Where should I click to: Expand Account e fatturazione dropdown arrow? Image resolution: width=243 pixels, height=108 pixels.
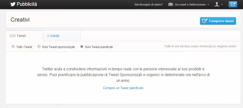208,5
